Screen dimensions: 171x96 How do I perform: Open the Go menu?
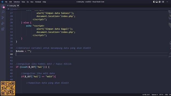coord(28,2)
